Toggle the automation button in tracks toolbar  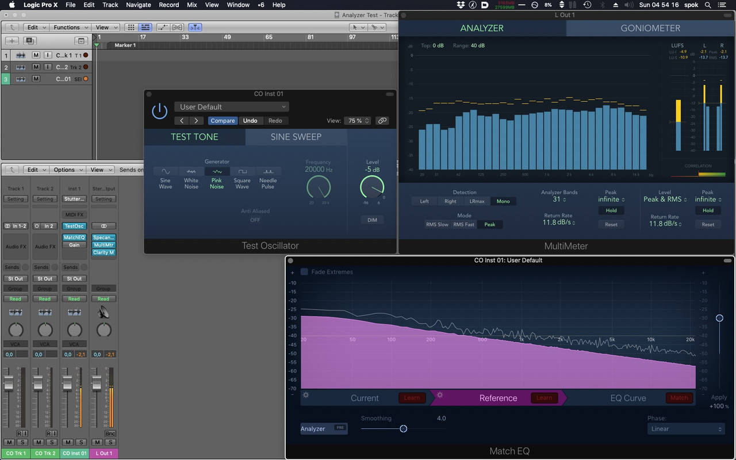pos(163,27)
